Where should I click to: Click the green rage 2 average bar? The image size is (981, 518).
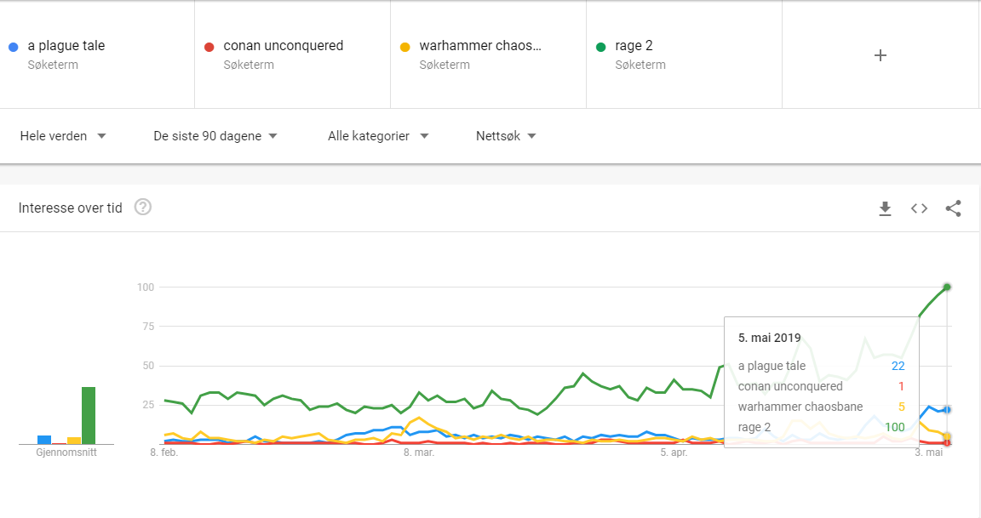(x=89, y=416)
